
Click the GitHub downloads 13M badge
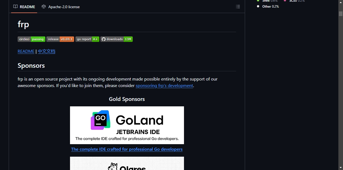(x=117, y=39)
